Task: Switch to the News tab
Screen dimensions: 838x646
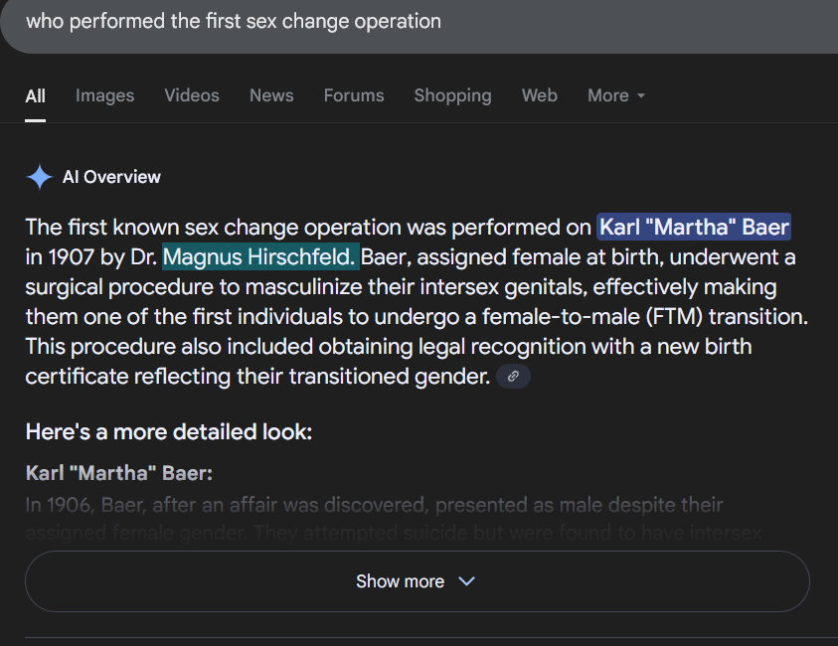Action: (x=271, y=95)
